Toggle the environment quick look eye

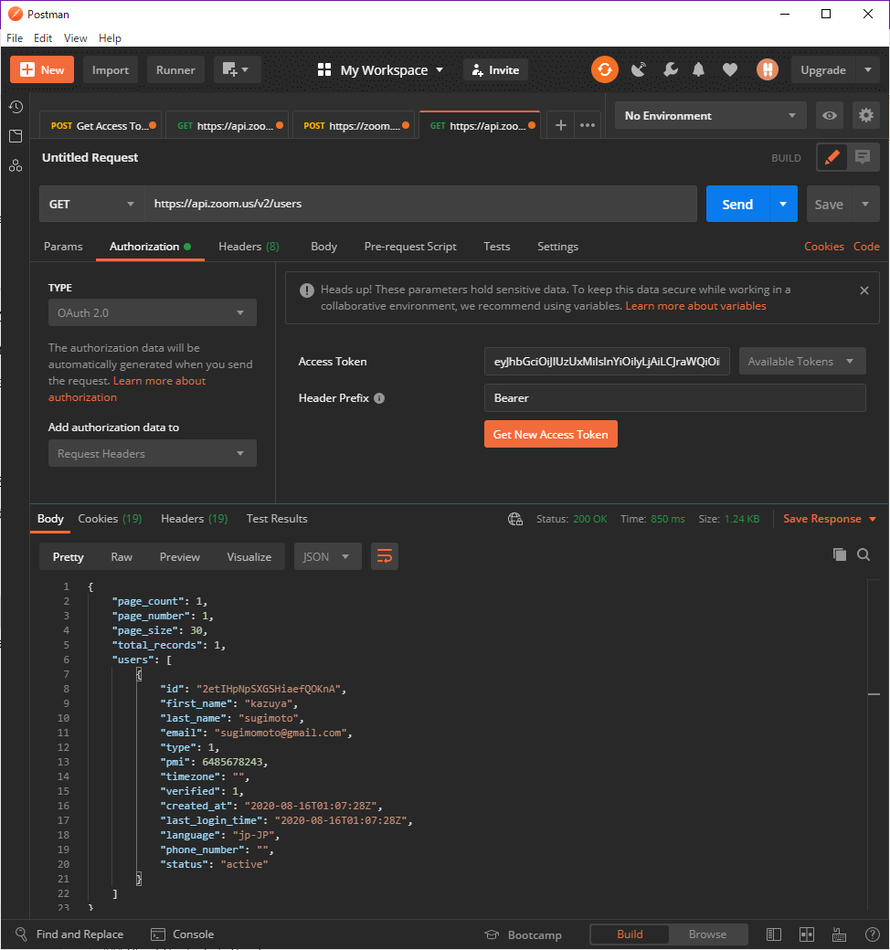(830, 115)
